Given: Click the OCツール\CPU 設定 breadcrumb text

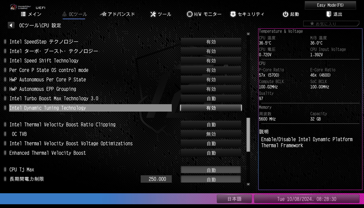Looking at the screenshot, I should 40,25.
